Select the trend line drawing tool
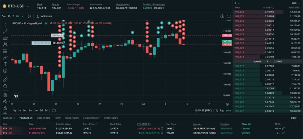303x139 pixels. click(x=5, y=31)
